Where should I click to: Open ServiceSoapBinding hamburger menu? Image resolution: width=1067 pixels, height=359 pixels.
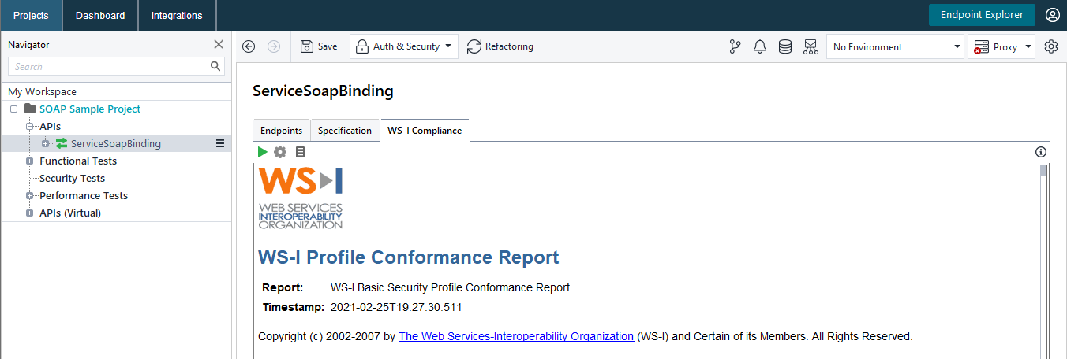[x=220, y=143]
